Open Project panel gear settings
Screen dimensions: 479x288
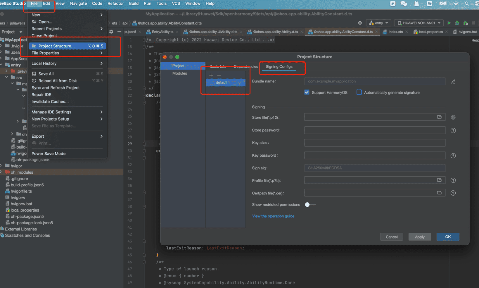pos(111,32)
